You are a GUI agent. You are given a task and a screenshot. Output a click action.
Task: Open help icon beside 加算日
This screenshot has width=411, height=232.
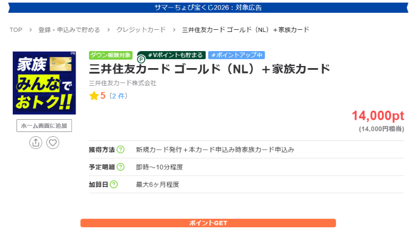114,184
